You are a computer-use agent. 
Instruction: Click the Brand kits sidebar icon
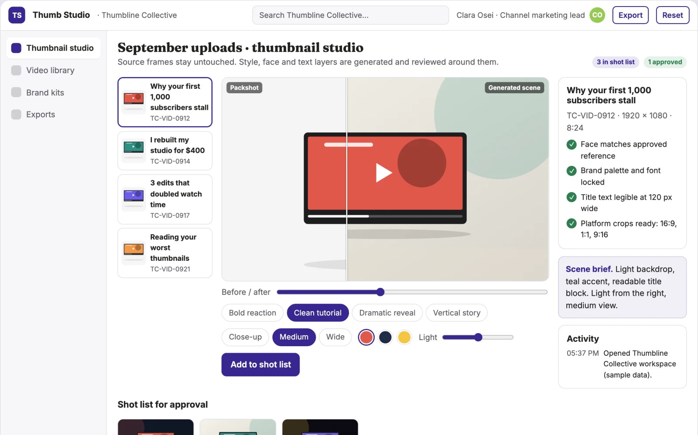(16, 92)
